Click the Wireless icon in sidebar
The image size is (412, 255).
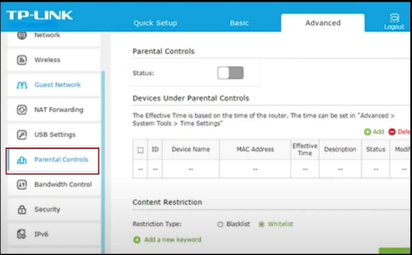tap(22, 60)
